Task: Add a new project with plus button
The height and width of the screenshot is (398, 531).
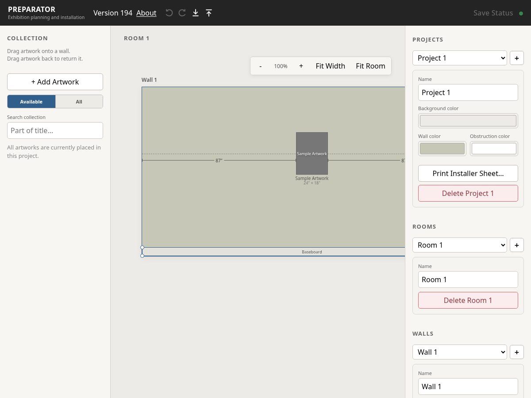Action: tap(517, 58)
